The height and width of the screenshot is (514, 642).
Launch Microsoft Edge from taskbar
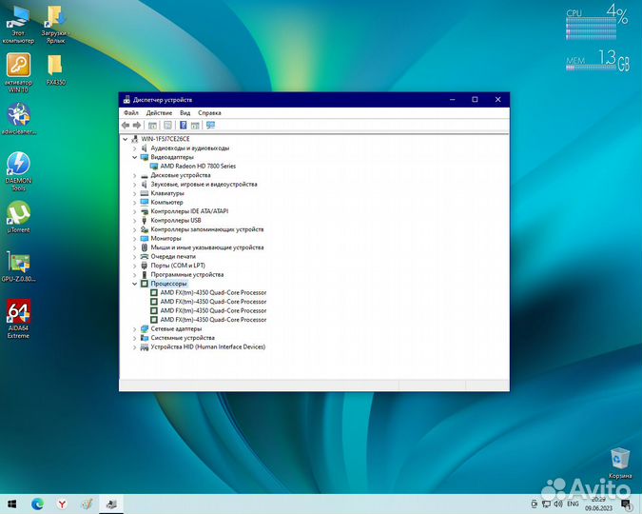click(37, 504)
